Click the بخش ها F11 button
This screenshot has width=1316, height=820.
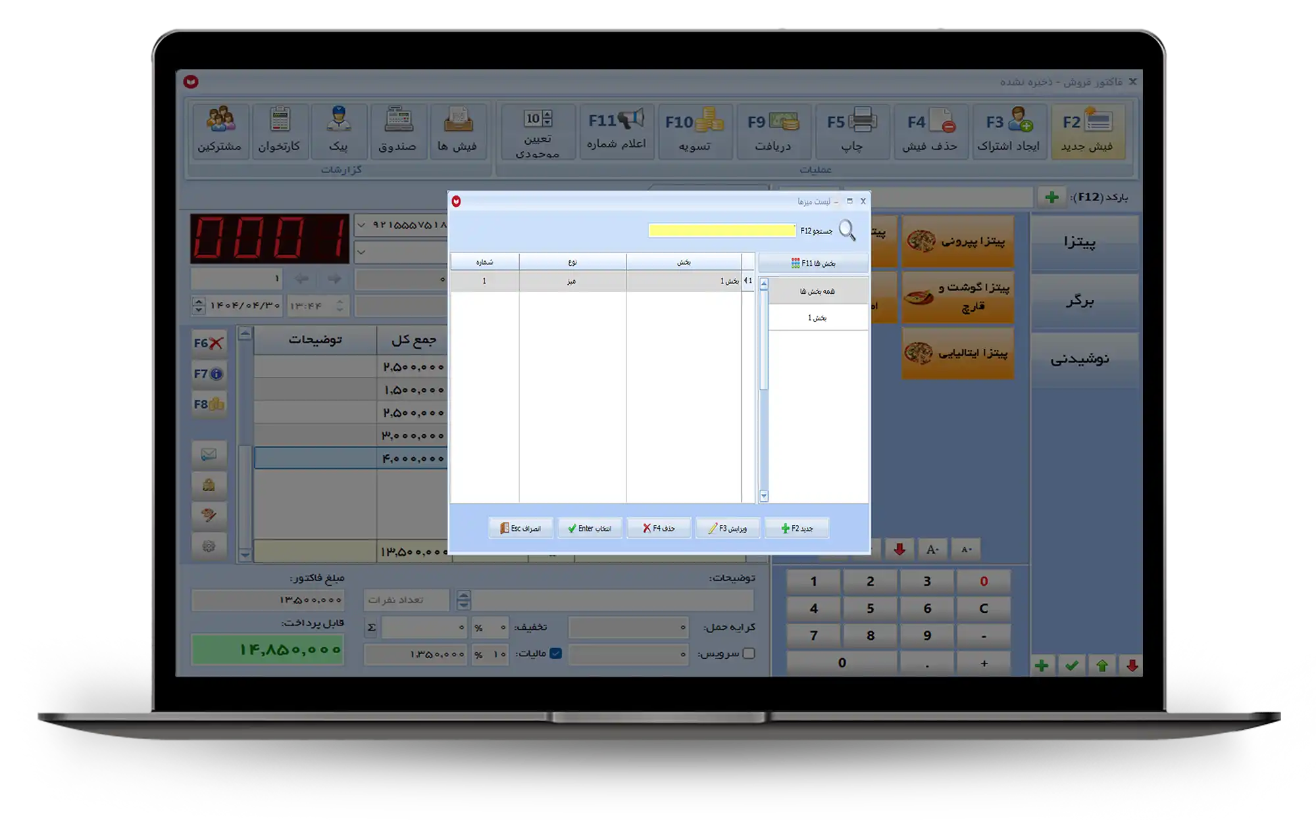[x=813, y=263]
